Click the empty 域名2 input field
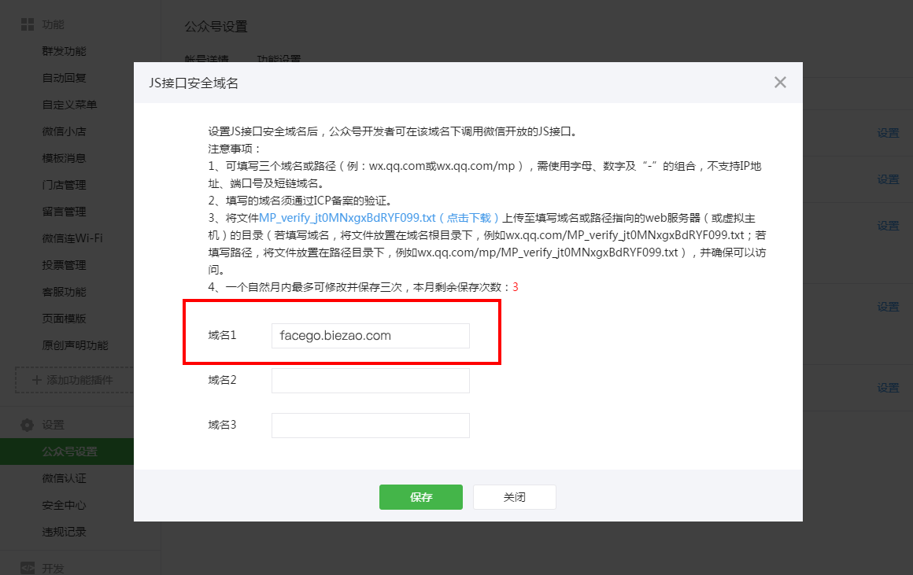Image resolution: width=913 pixels, height=575 pixels. click(x=370, y=381)
